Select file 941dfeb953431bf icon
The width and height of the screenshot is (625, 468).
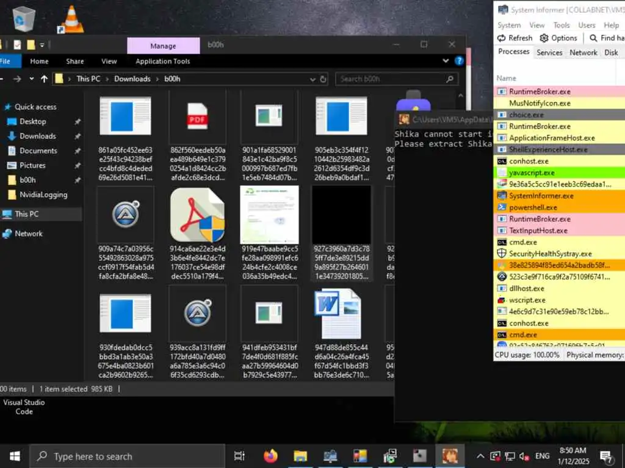[x=269, y=313]
